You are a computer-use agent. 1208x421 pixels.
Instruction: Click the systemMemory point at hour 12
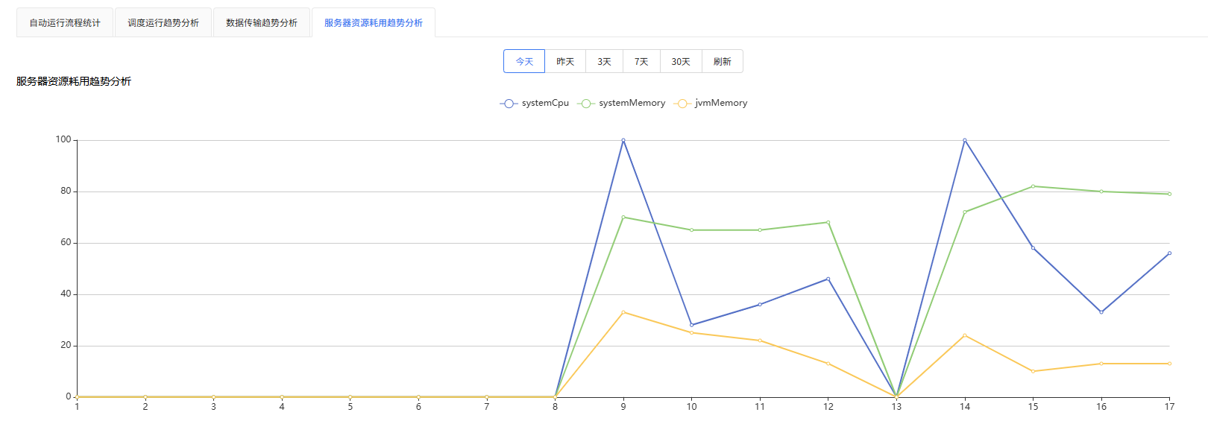[828, 222]
